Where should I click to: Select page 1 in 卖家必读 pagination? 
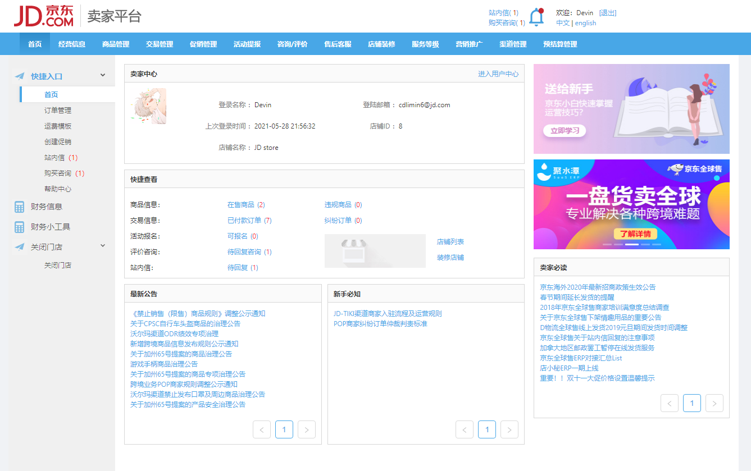coord(692,403)
